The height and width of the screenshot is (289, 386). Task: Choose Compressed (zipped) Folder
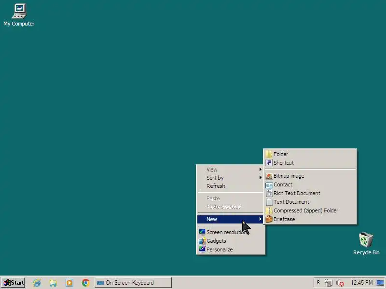click(x=310, y=210)
